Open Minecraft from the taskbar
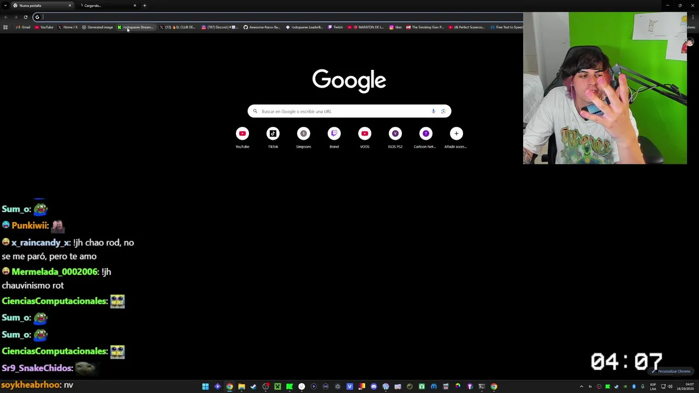 coord(278,386)
